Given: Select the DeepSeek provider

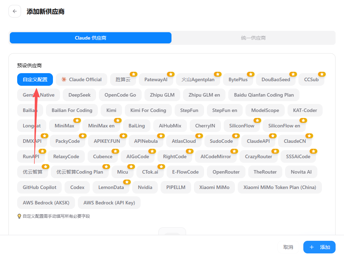Looking at the screenshot, I should (79, 95).
